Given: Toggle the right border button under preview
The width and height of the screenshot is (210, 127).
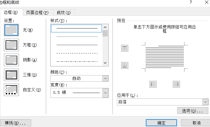Looking at the screenshot, I should click(176, 84).
